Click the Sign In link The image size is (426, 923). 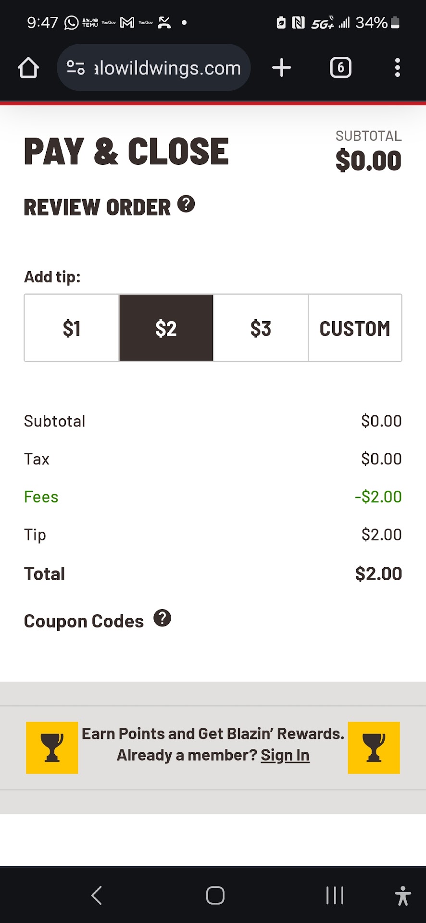click(x=285, y=755)
